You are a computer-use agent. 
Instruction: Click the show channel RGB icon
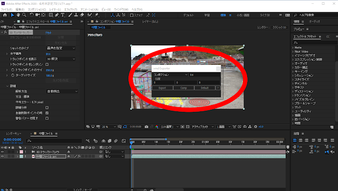[157, 127]
